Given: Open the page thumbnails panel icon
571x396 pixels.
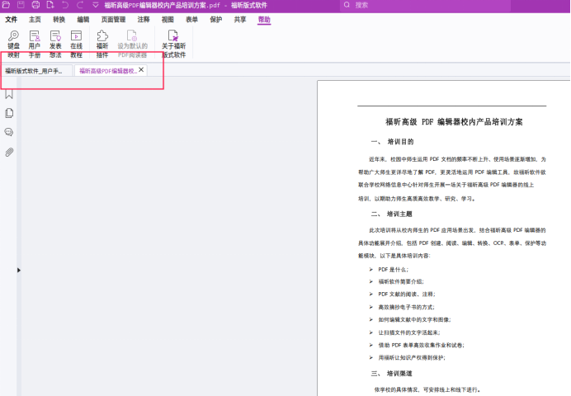Looking at the screenshot, I should coord(9,113).
